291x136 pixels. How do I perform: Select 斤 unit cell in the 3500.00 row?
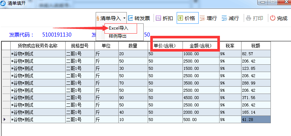coord(107,83)
